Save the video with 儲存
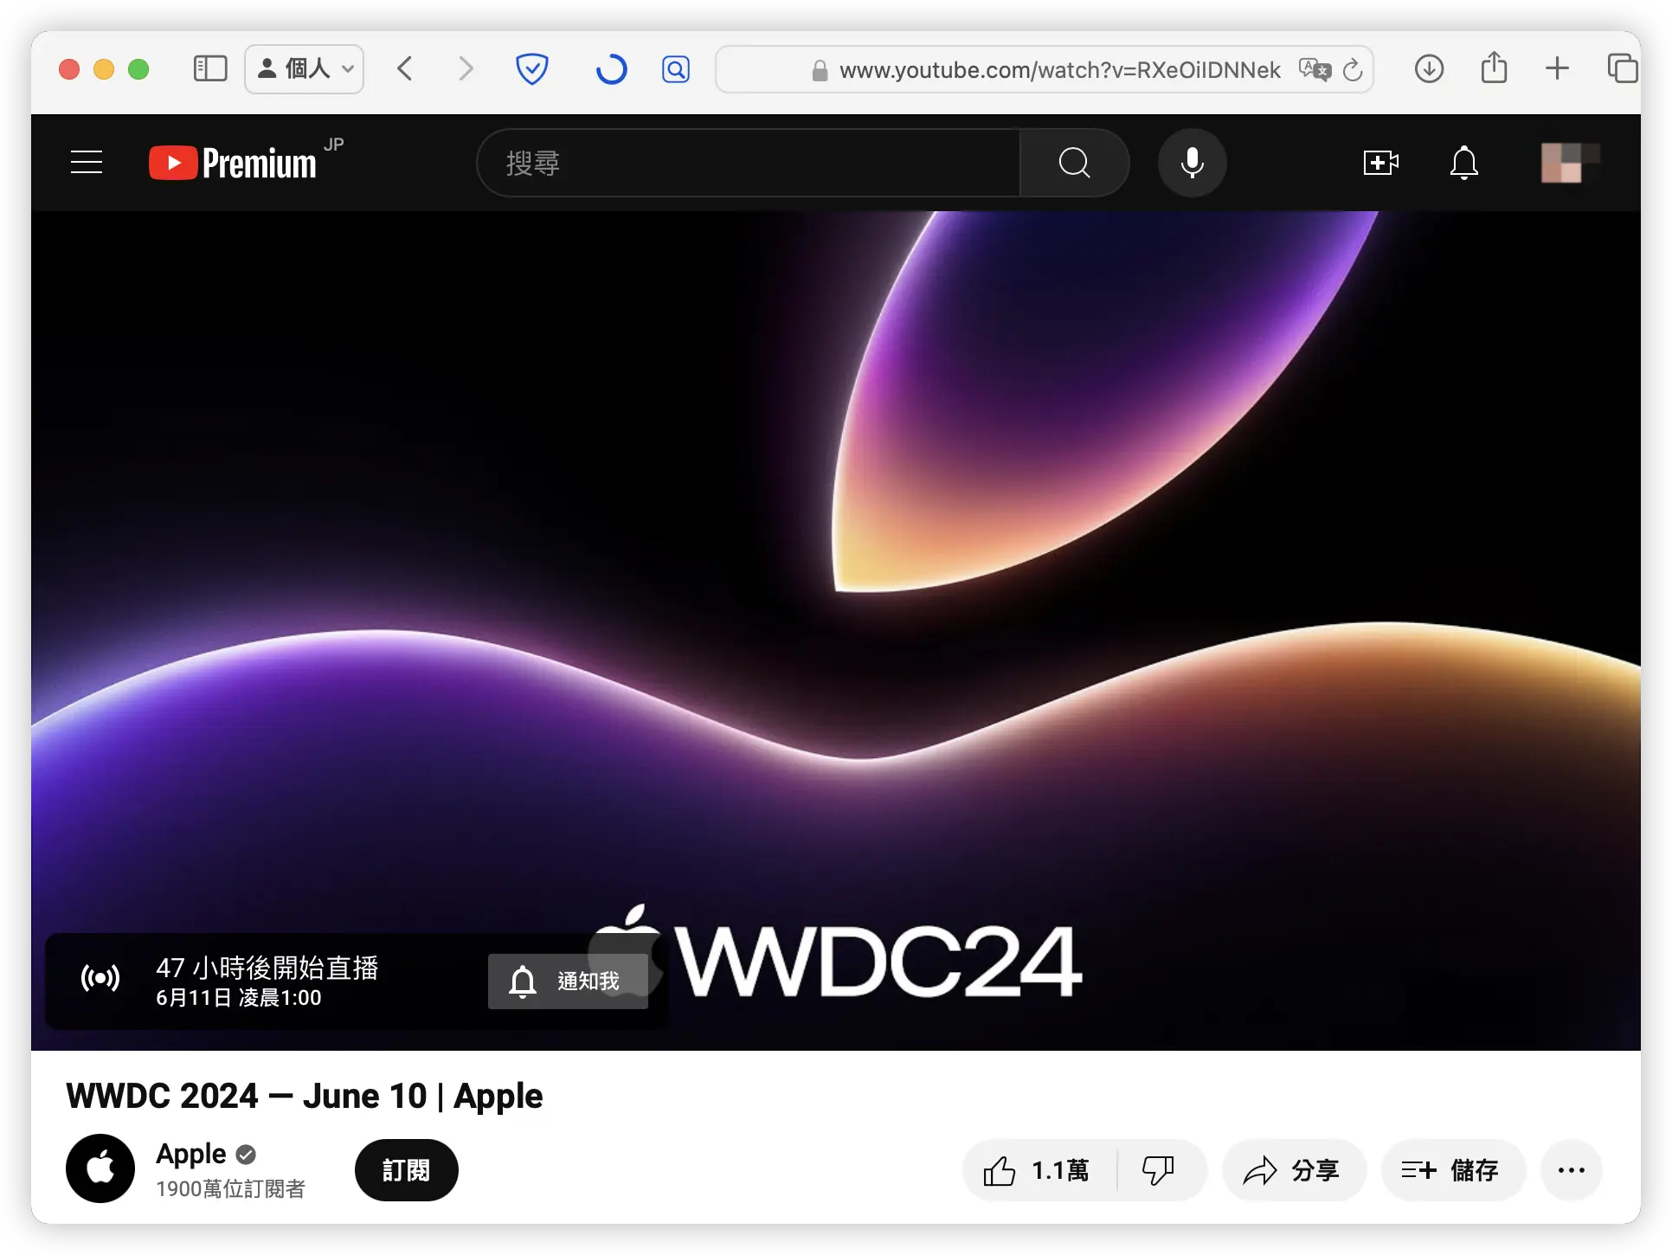This screenshot has height=1255, width=1672. pyautogui.click(x=1452, y=1170)
